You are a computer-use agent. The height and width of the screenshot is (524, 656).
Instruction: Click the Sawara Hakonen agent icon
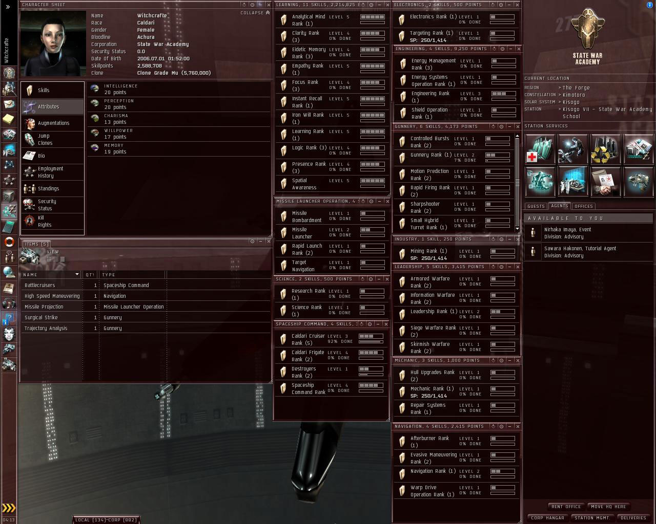tap(533, 252)
